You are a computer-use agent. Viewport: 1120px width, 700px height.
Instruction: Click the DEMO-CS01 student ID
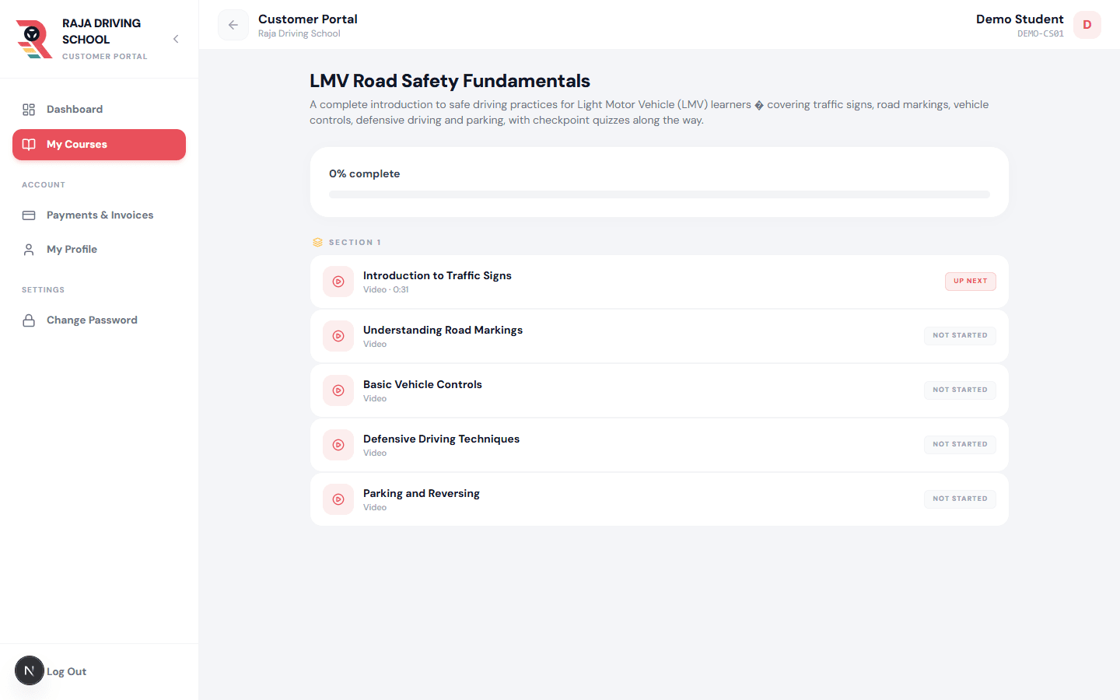[x=1041, y=34]
